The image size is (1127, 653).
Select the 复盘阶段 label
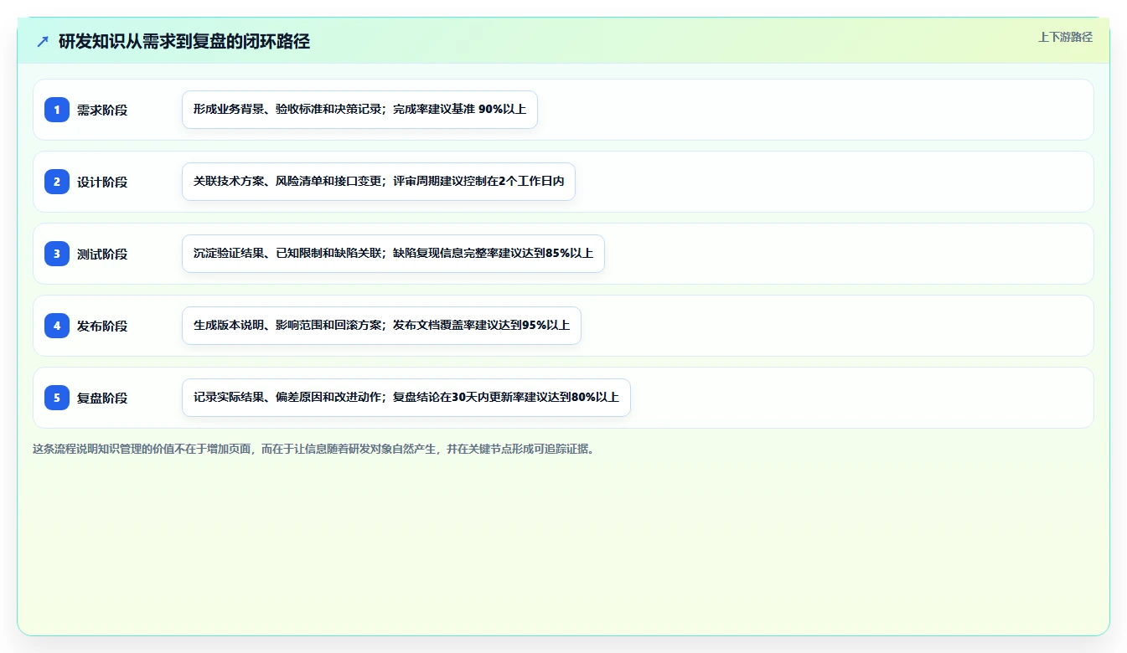pos(102,398)
